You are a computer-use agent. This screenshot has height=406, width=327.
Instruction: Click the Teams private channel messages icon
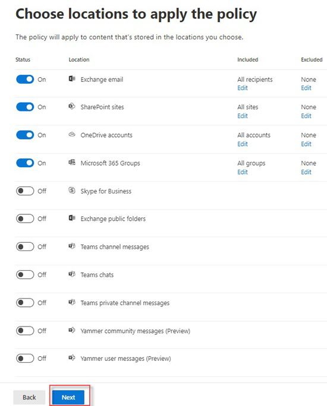point(72,302)
